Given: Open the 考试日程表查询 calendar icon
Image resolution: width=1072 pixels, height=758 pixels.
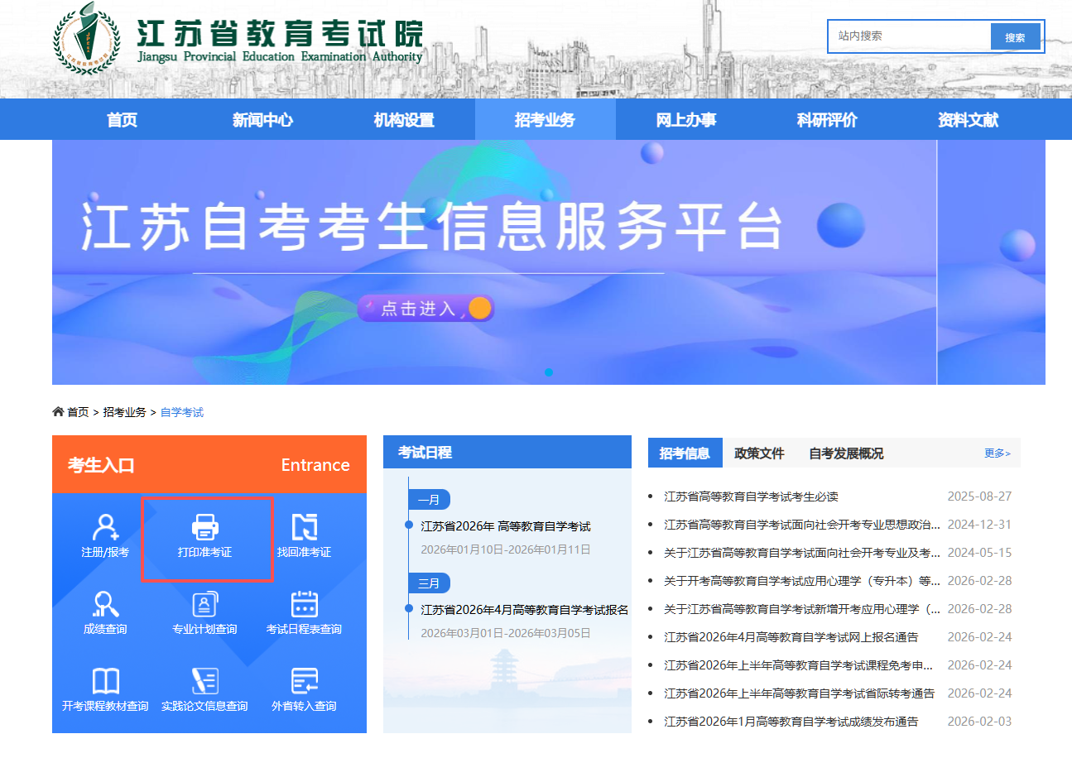Looking at the screenshot, I should (304, 604).
